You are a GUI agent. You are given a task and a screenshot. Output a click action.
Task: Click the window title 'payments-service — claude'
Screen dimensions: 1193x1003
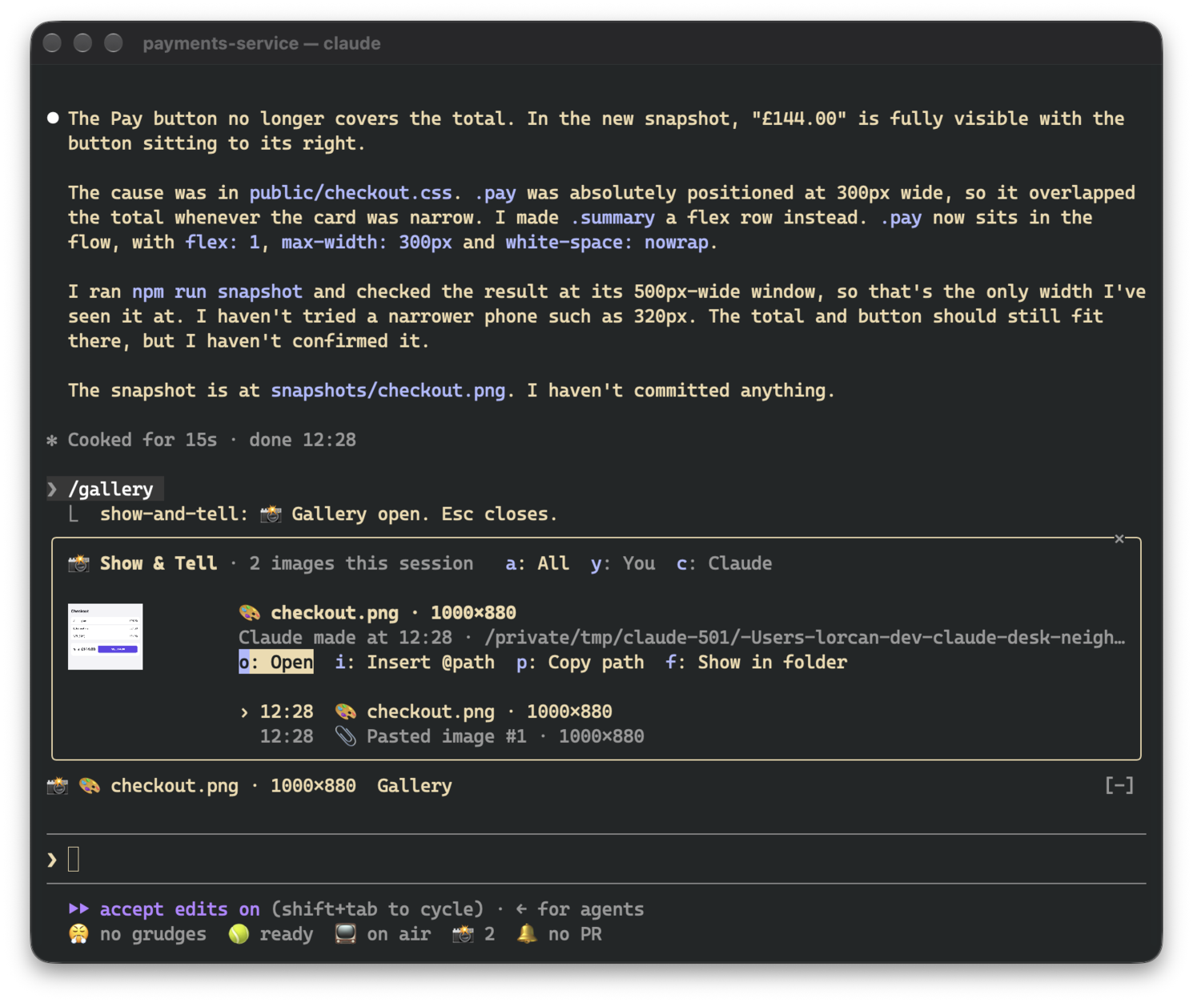262,43
